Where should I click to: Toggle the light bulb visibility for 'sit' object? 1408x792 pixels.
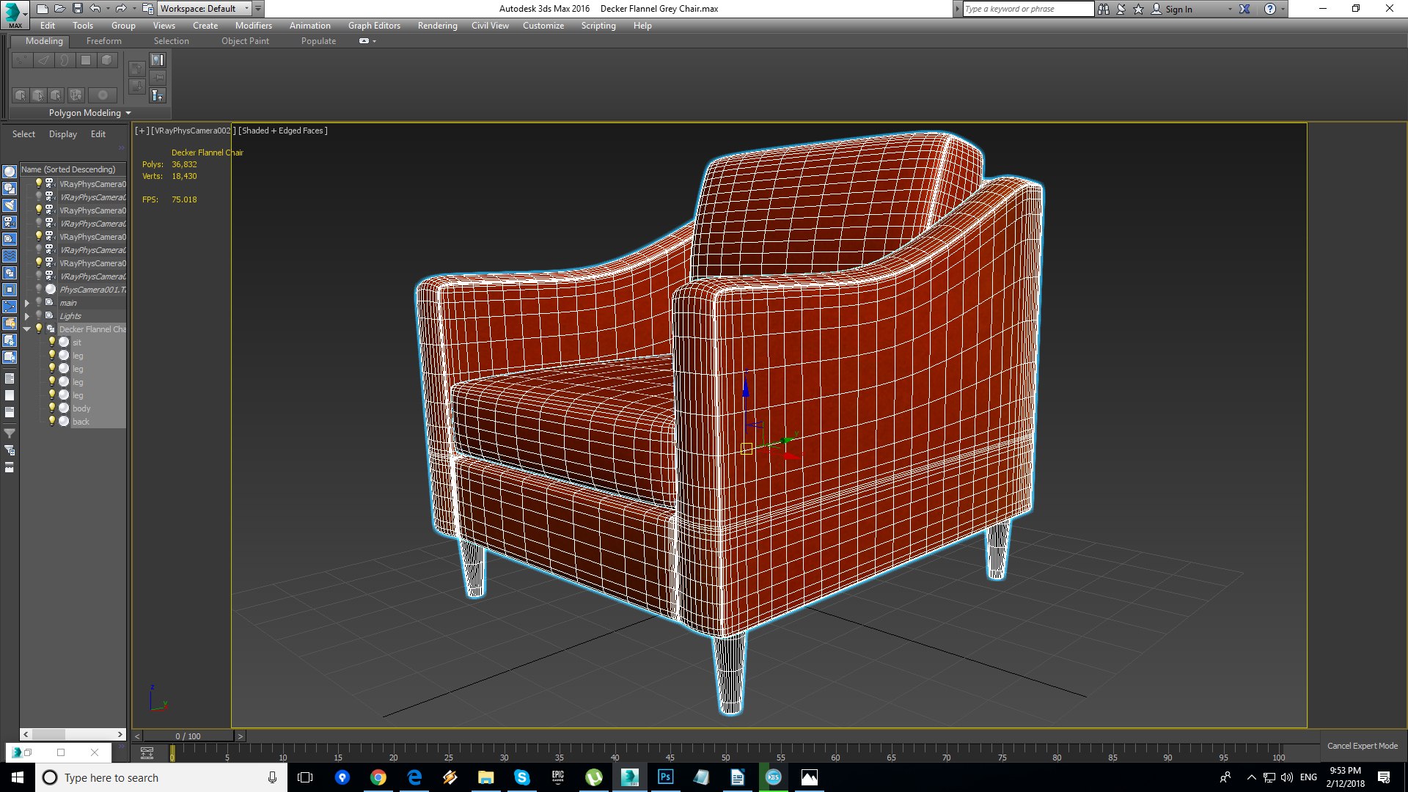point(52,342)
